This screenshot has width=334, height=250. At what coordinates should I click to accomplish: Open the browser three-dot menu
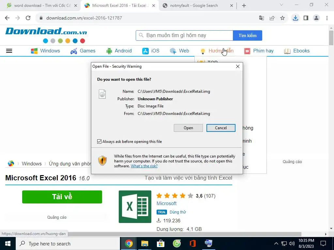pyautogui.click(x=327, y=18)
